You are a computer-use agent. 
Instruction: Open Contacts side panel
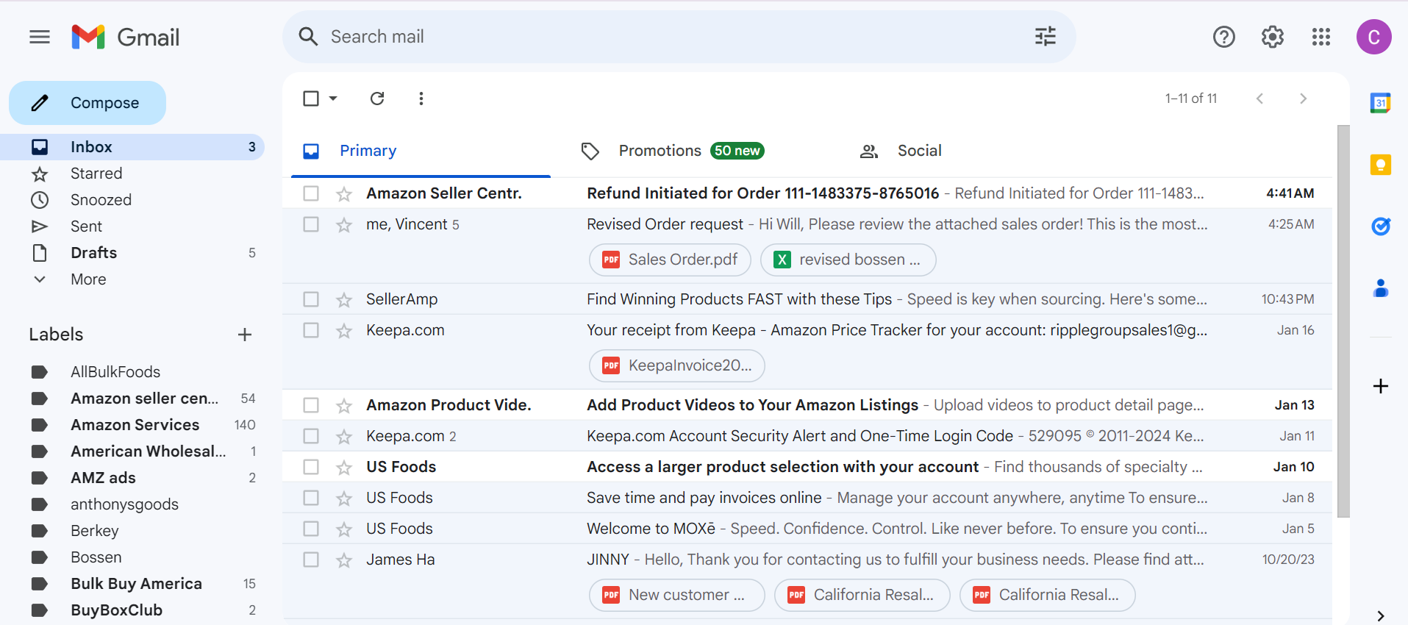1380,288
